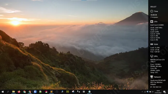Viewport: 168px width, 94px height.
Task: Click the CPU chip icon in sidebar
Action: (x=152, y=22)
